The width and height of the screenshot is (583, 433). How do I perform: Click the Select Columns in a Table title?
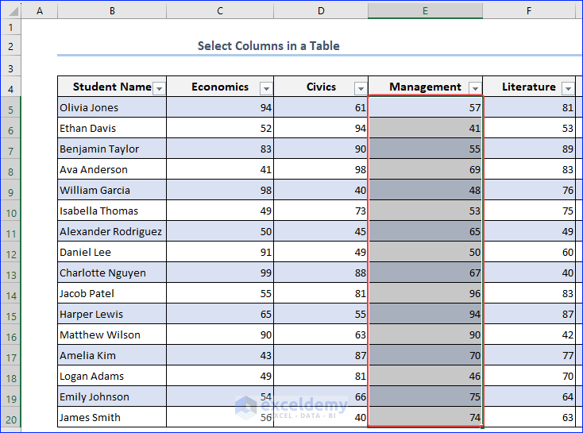[268, 46]
